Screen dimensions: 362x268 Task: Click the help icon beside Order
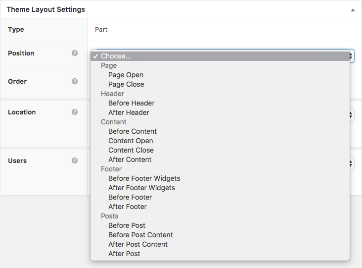[75, 81]
